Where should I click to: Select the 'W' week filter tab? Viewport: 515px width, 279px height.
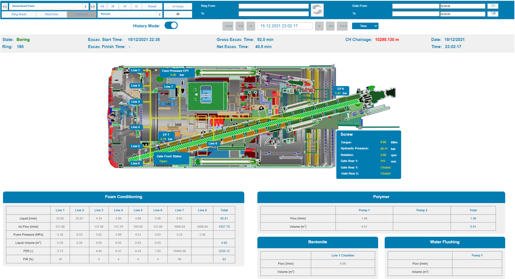tap(125, 6)
